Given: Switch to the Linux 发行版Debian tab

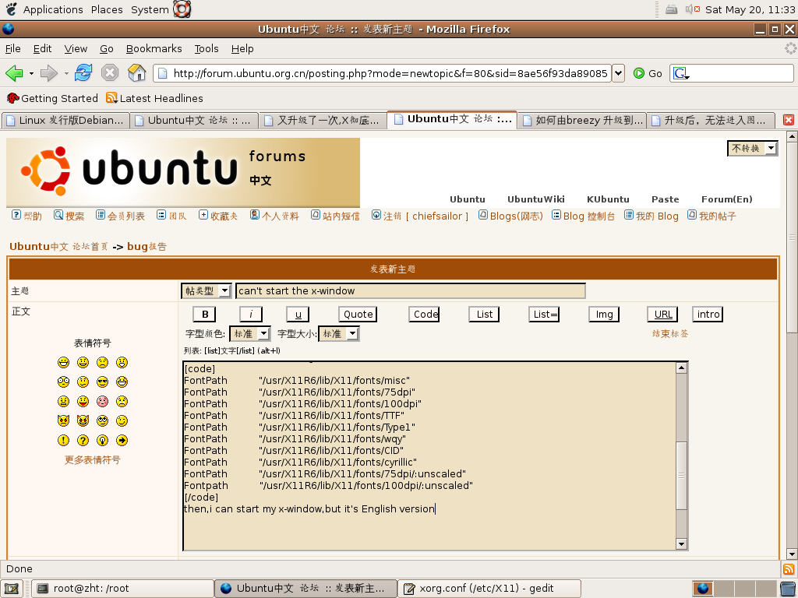Looking at the screenshot, I should 65,121.
